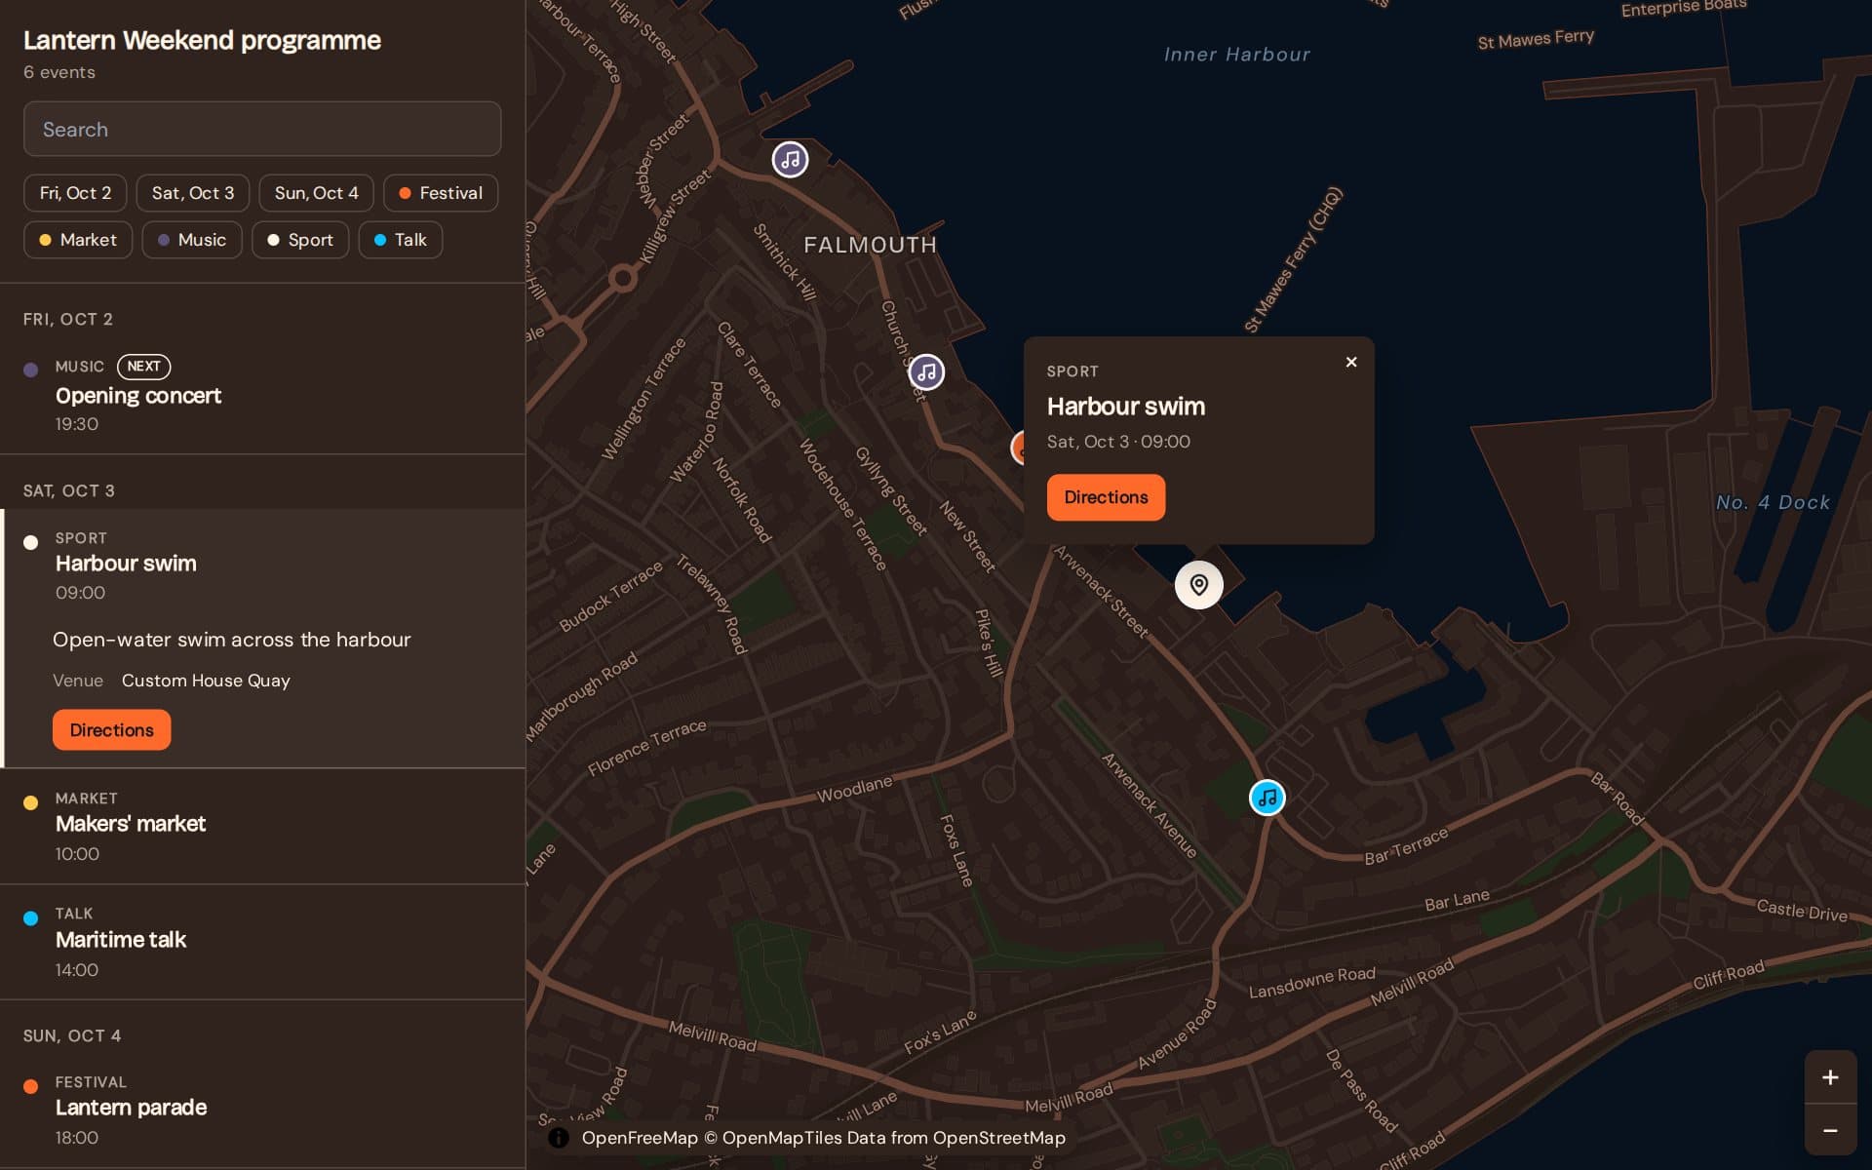This screenshot has width=1872, height=1170.
Task: Expand the Lantern parade event
Action: pos(263,1110)
